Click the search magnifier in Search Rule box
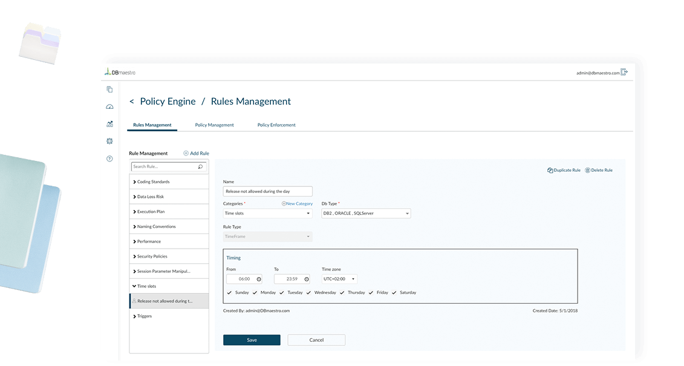The image size is (684, 366). (x=200, y=166)
